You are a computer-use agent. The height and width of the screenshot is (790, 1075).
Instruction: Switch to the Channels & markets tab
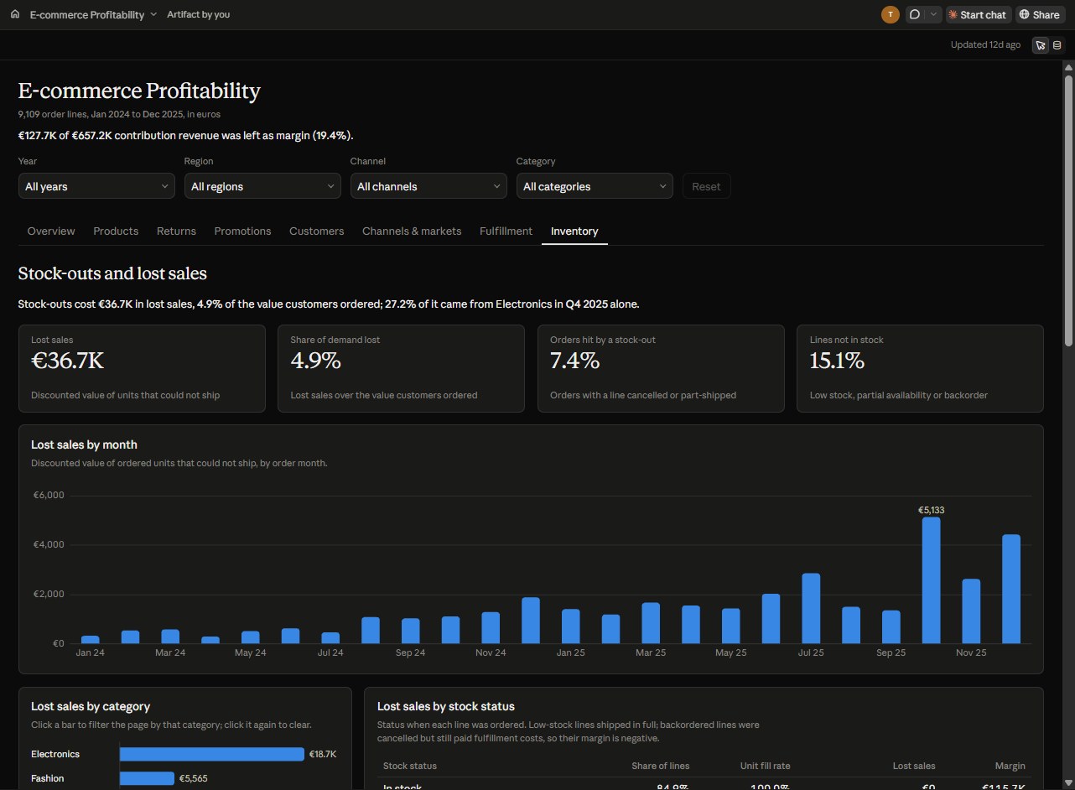412,231
